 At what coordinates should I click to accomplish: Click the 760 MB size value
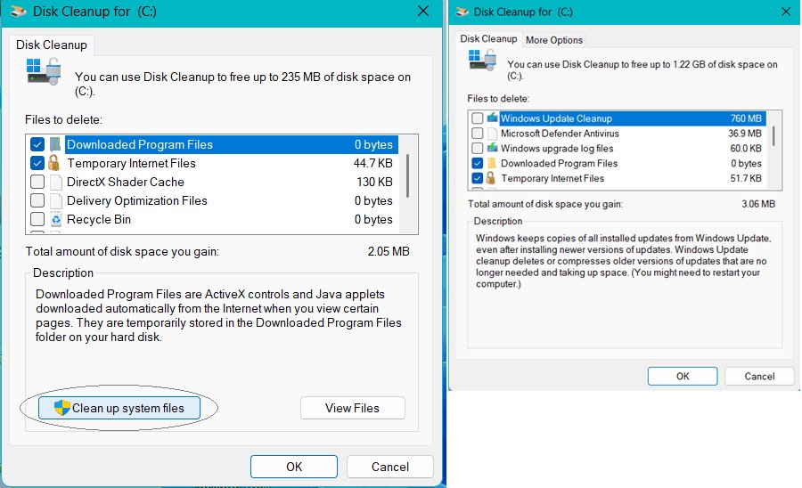(746, 118)
